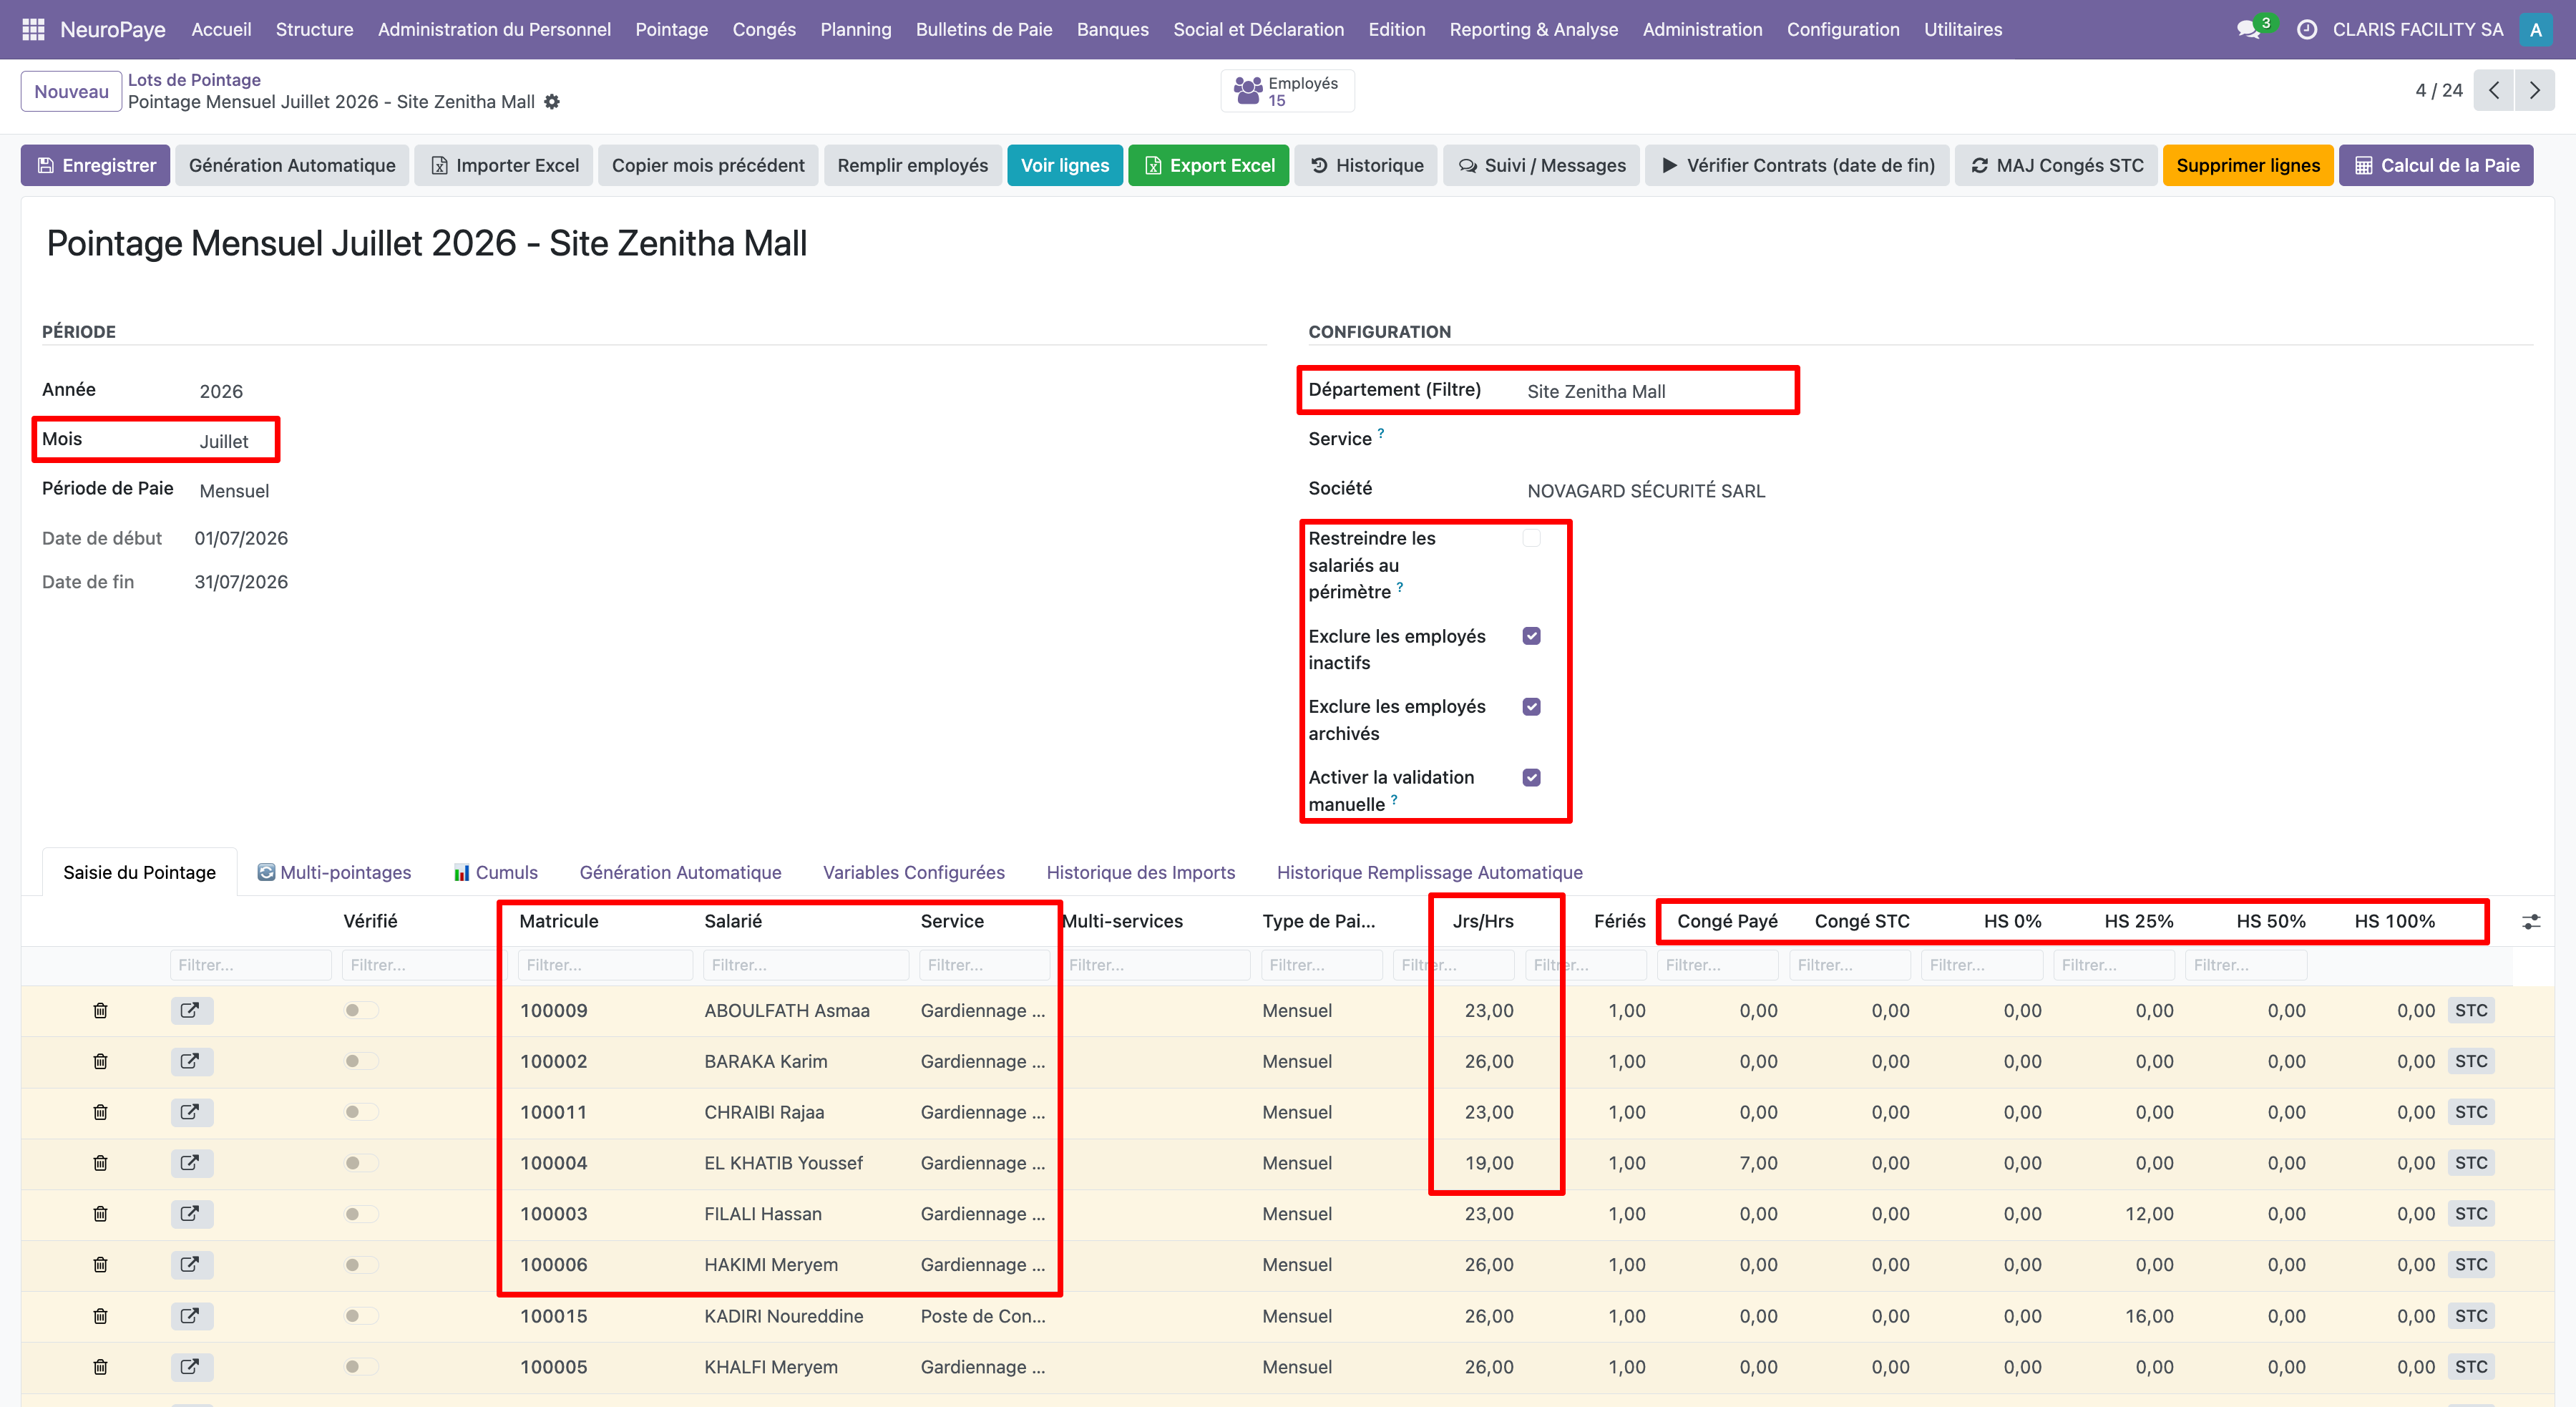This screenshot has height=1407, width=2576.
Task: Delete EL KHATIB Youssef row trash icon
Action: (x=100, y=1163)
